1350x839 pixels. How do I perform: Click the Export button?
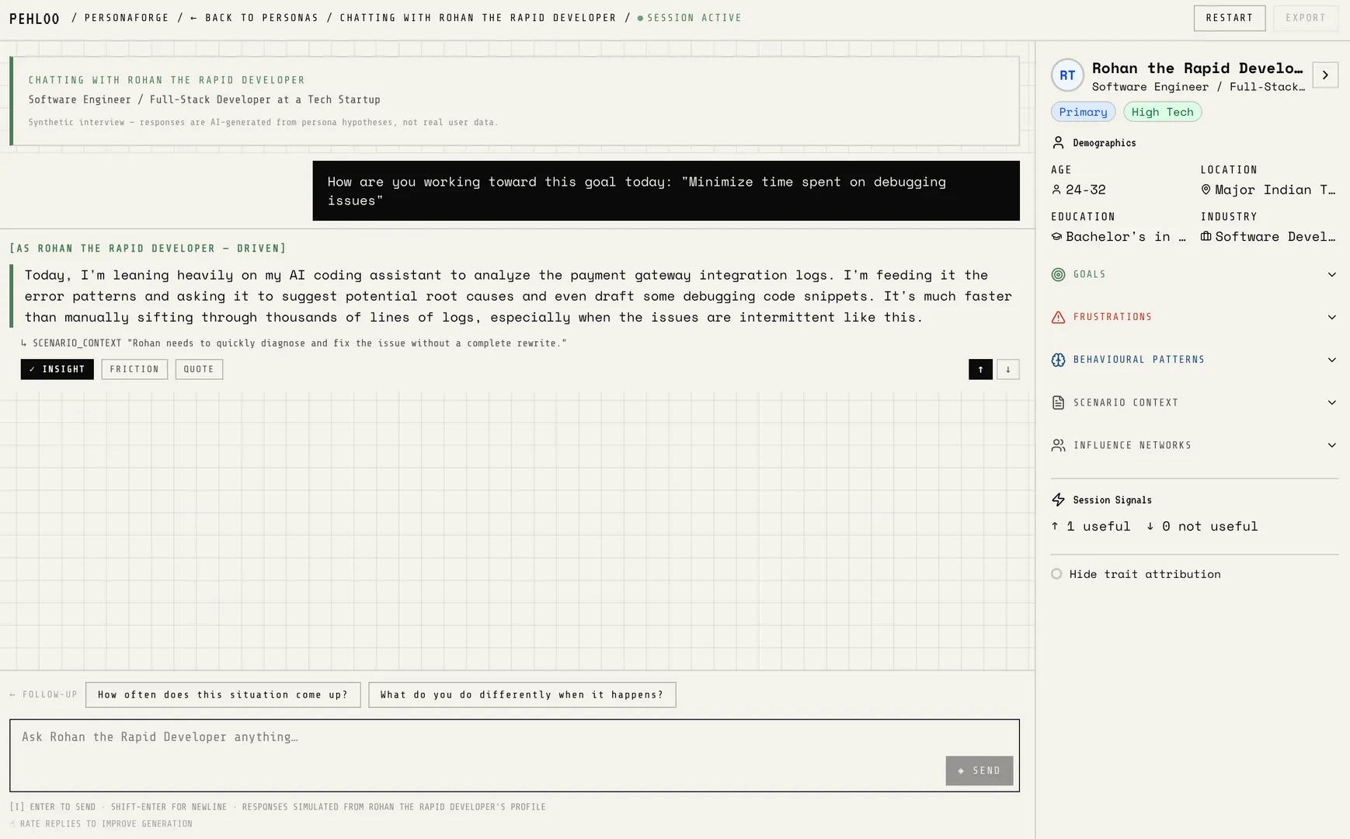1305,18
